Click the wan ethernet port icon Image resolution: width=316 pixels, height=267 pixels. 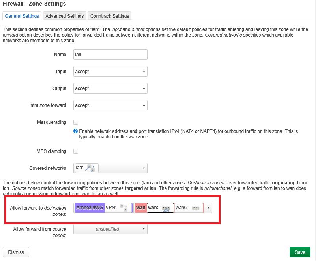[x=166, y=208]
